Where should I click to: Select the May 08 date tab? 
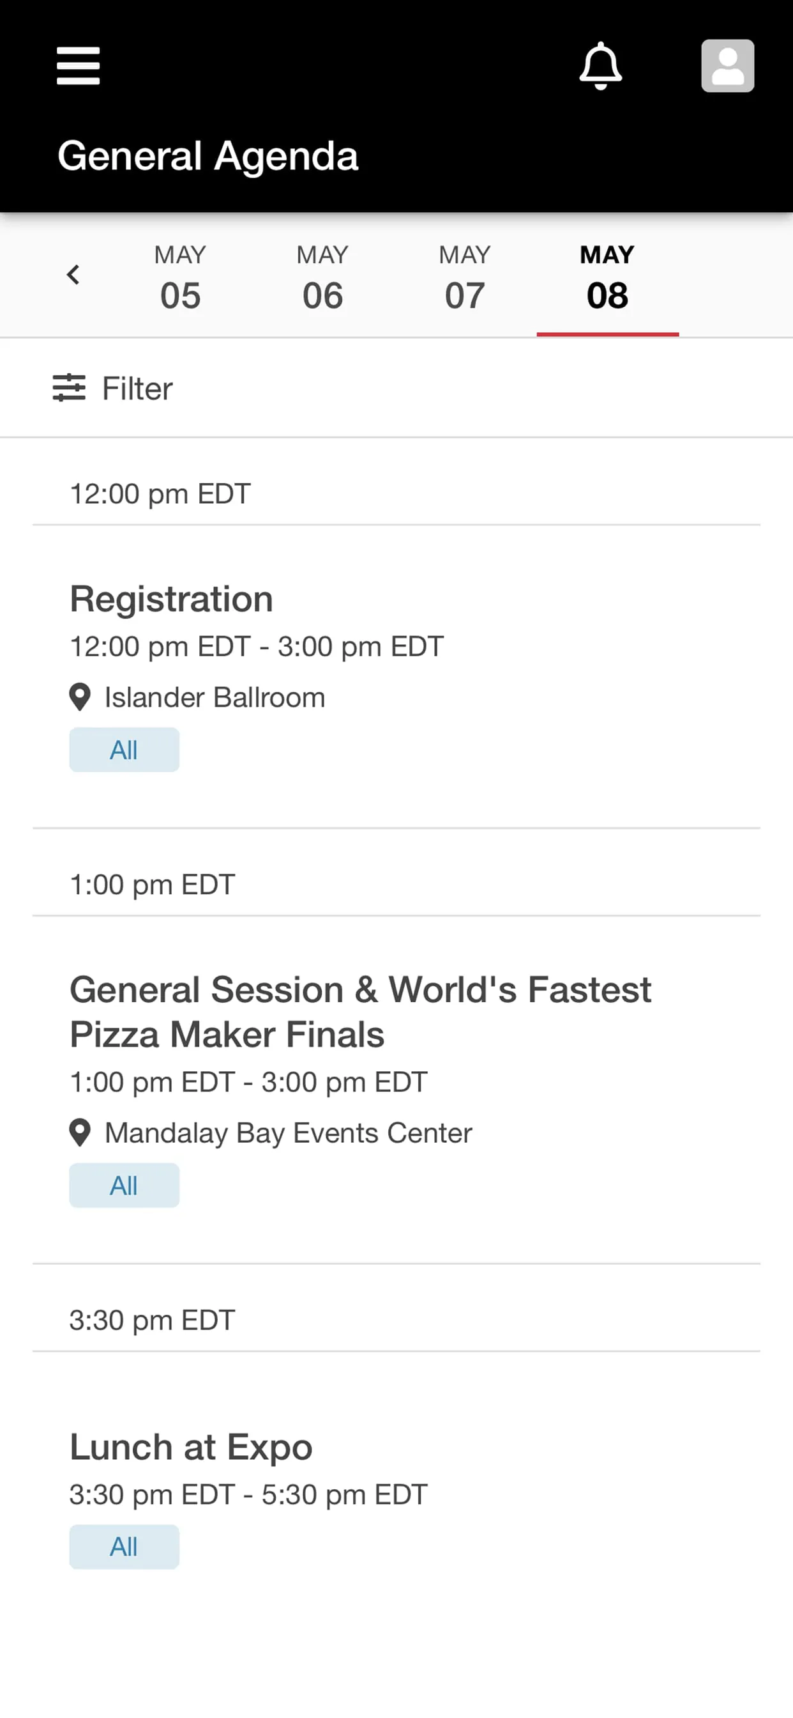[607, 277]
